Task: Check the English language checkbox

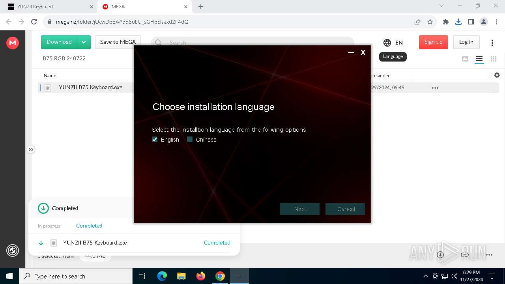Action: 155,139
